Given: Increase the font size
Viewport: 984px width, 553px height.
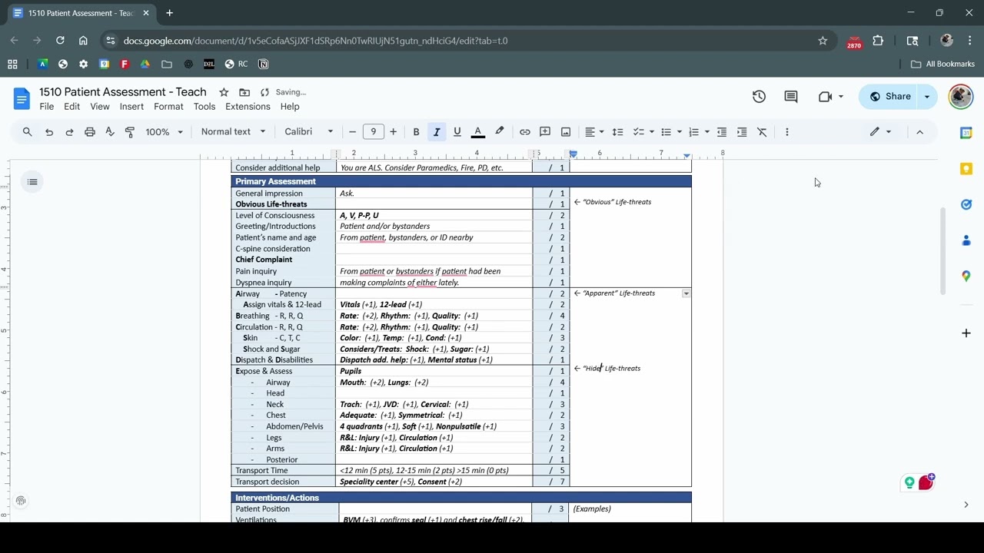Looking at the screenshot, I should click(x=393, y=132).
